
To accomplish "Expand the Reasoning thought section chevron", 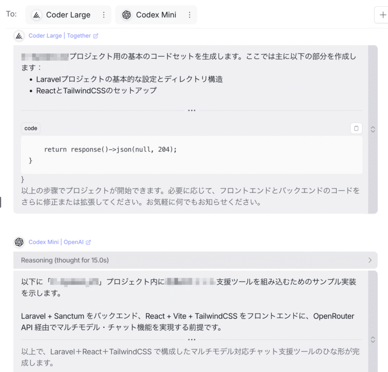I will coord(370,260).
